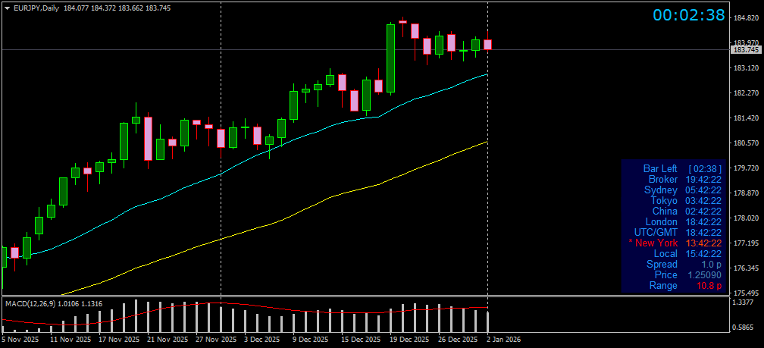Select the 5 Nov 2025 date label

pyautogui.click(x=18, y=340)
